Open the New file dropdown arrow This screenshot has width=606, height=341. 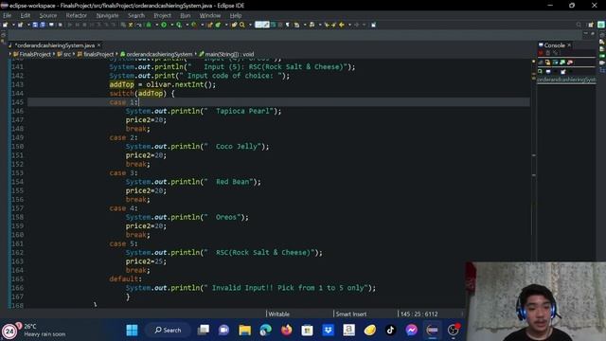13,25
